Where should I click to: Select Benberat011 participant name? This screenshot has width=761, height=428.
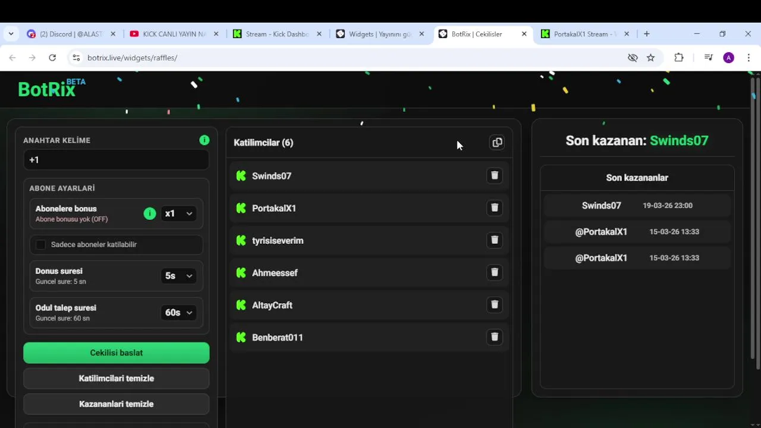[x=278, y=337]
